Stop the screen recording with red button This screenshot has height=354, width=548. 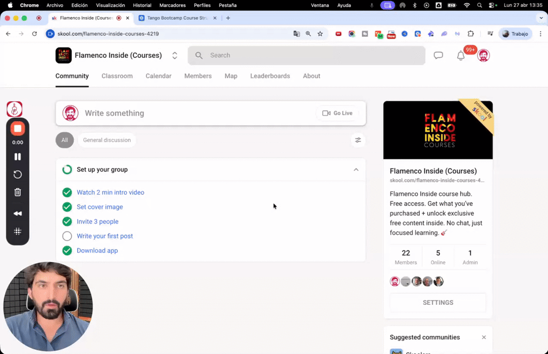(x=18, y=128)
